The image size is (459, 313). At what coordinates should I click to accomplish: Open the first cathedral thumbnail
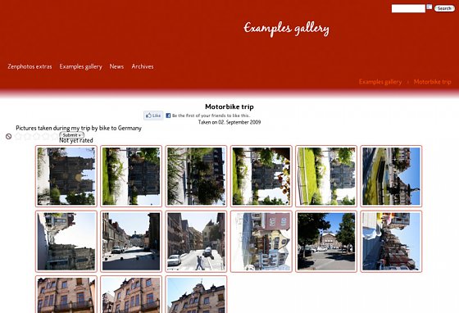tap(66, 176)
